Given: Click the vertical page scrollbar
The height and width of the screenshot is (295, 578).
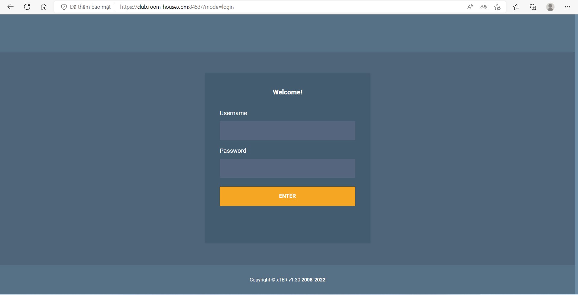Looking at the screenshot, I should tap(576, 150).
